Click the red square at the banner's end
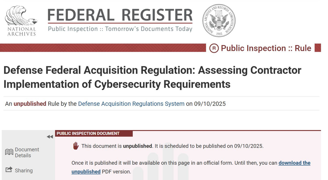 318,48
